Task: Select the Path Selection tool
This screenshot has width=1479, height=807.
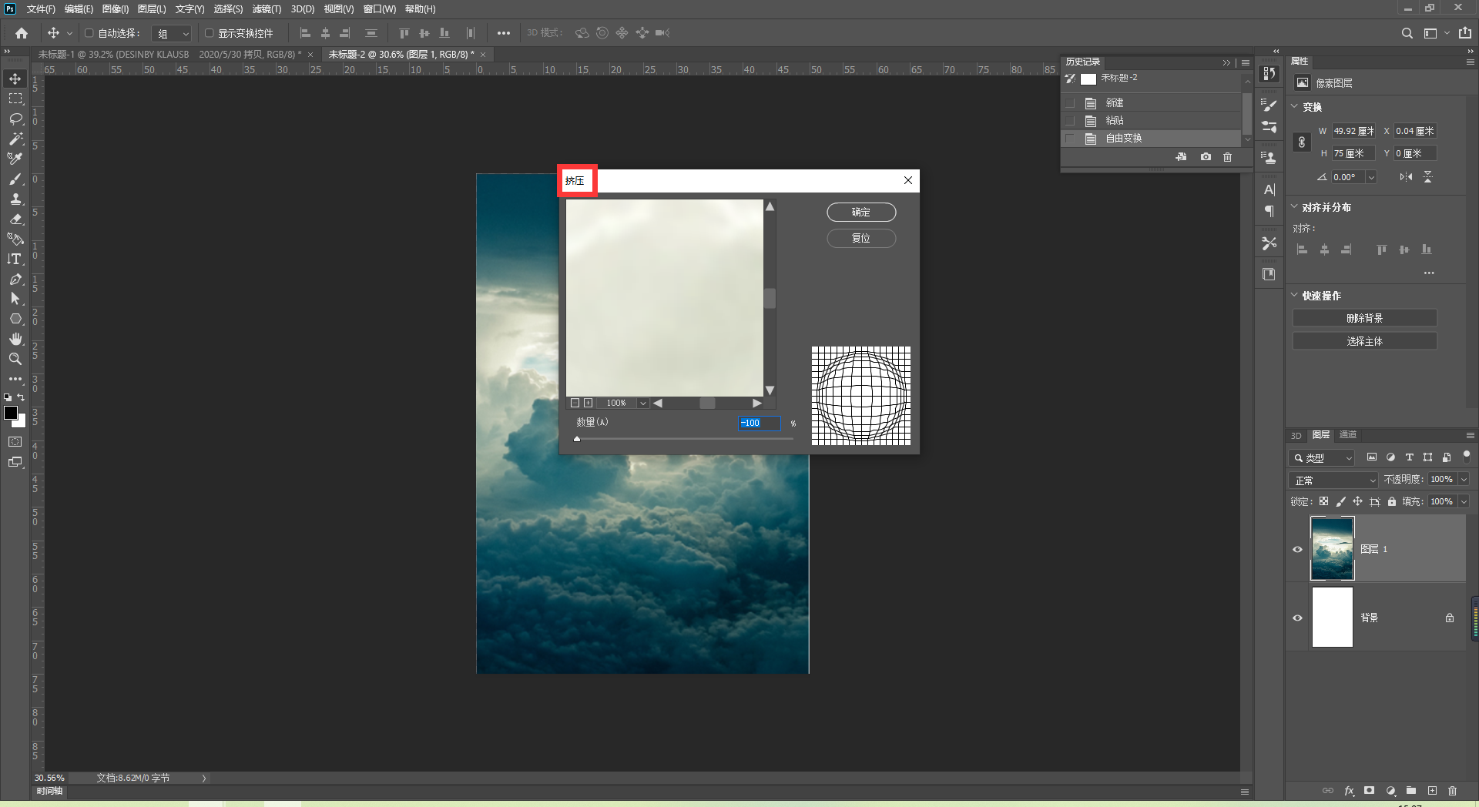Action: pos(15,299)
